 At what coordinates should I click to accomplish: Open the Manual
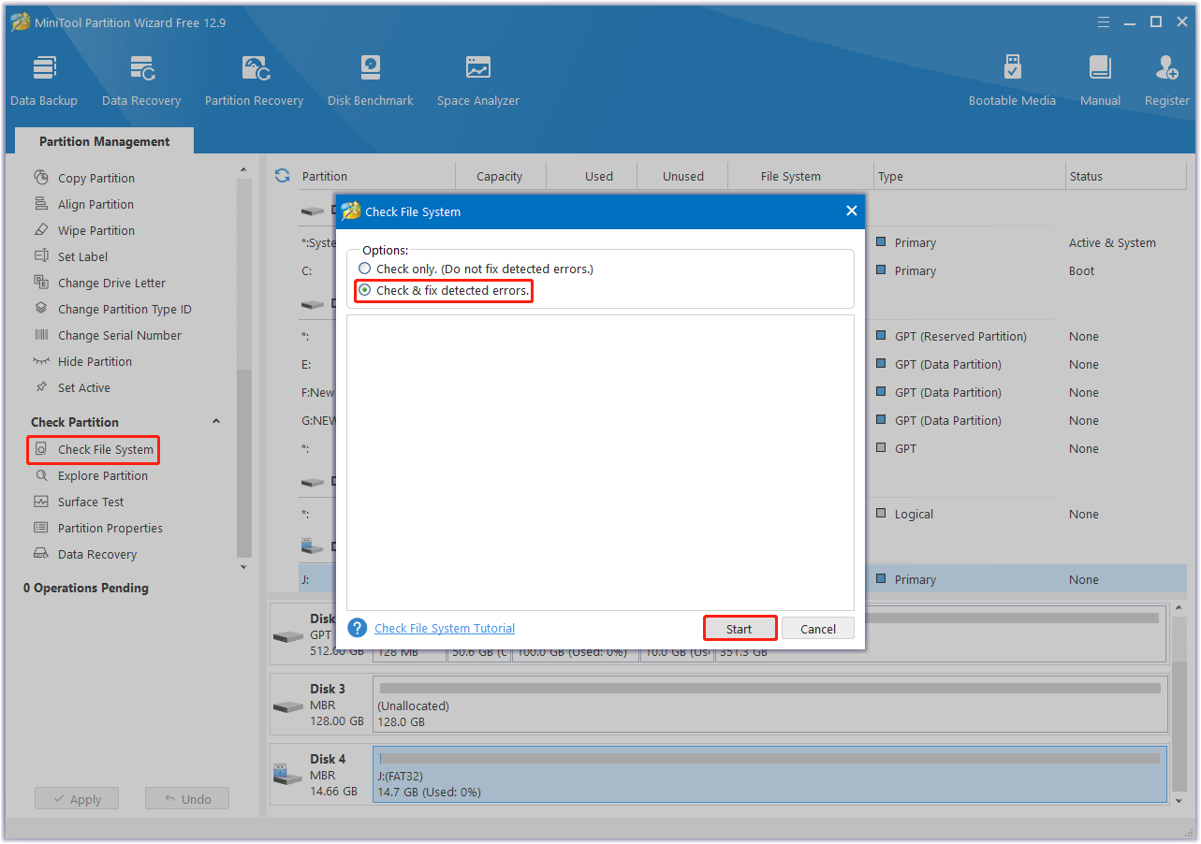[x=1100, y=81]
